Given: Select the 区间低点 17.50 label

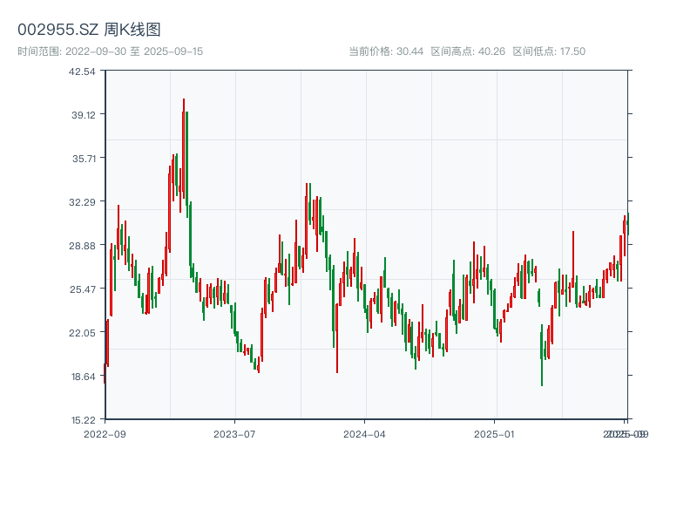Looking at the screenshot, I should point(549,51).
